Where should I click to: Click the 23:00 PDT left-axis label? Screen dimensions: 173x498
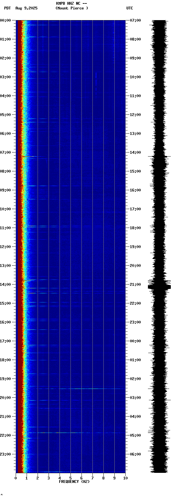click(x=5, y=454)
